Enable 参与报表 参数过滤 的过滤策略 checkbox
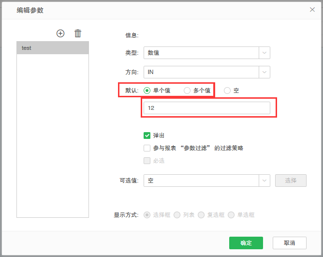This screenshot has width=323, height=257. (x=147, y=148)
